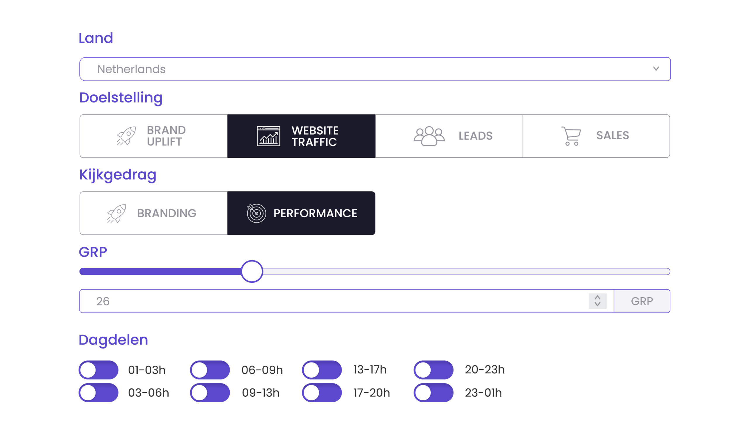Click the Leads people group icon
Screen dimensions: 748x441
[x=429, y=136]
